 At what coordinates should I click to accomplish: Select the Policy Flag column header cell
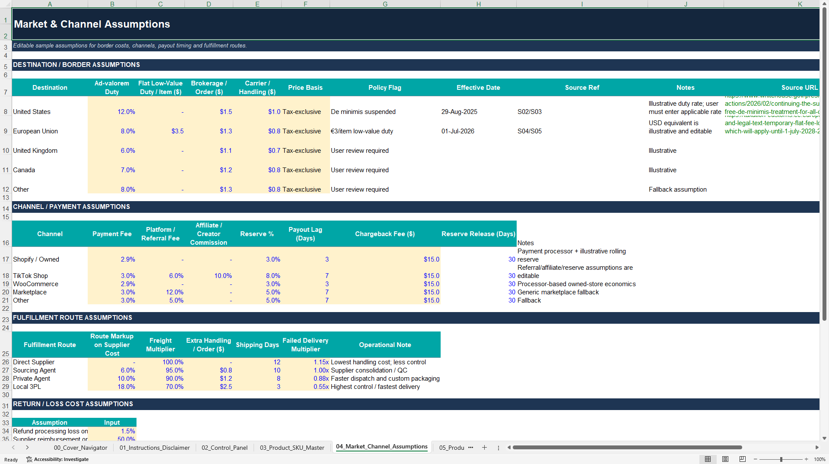(x=385, y=88)
